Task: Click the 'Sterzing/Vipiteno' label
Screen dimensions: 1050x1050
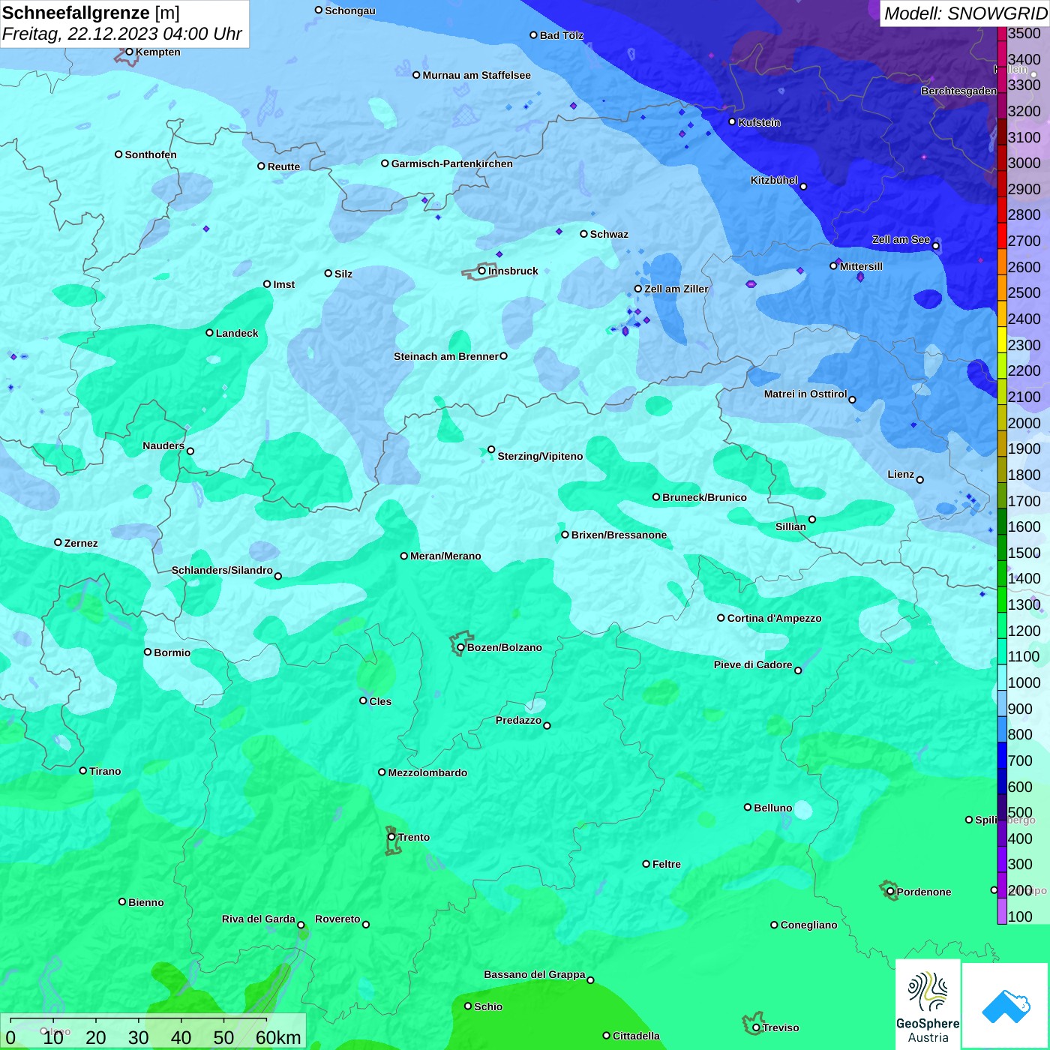Action: pos(540,456)
